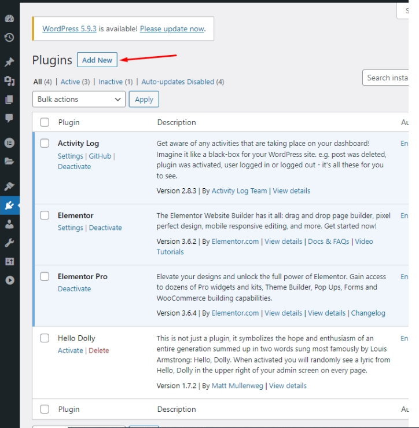This screenshot has width=419, height=428.
Task: Open Matt Mullenweg author link
Action: (x=237, y=386)
